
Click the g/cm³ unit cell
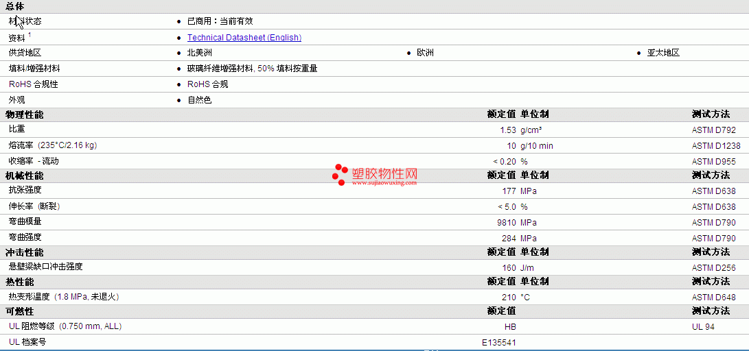(531, 130)
